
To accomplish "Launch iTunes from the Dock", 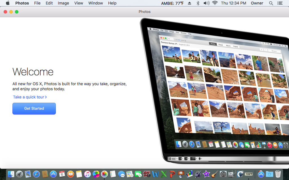I will [x=87, y=174].
